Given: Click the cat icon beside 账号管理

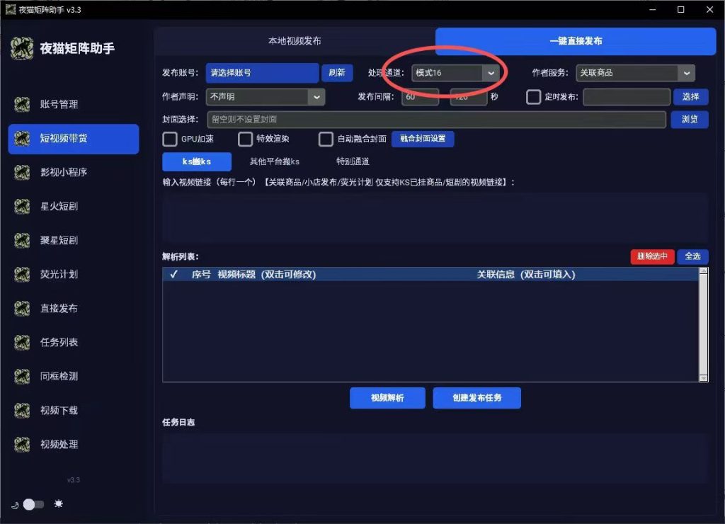Looking at the screenshot, I should tap(22, 104).
